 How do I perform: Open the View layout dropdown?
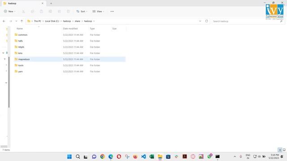(x=98, y=11)
